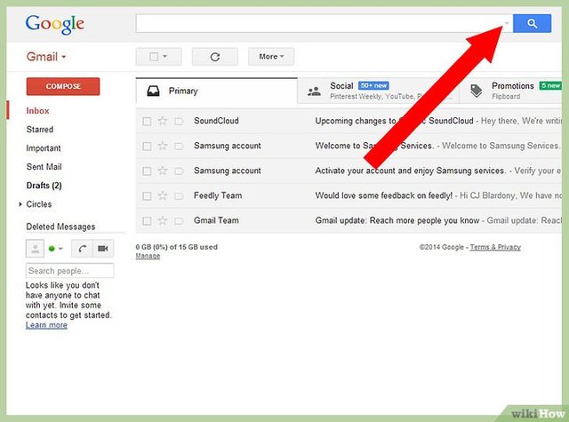Open Gmail update email subject
569x422 pixels.
click(397, 220)
